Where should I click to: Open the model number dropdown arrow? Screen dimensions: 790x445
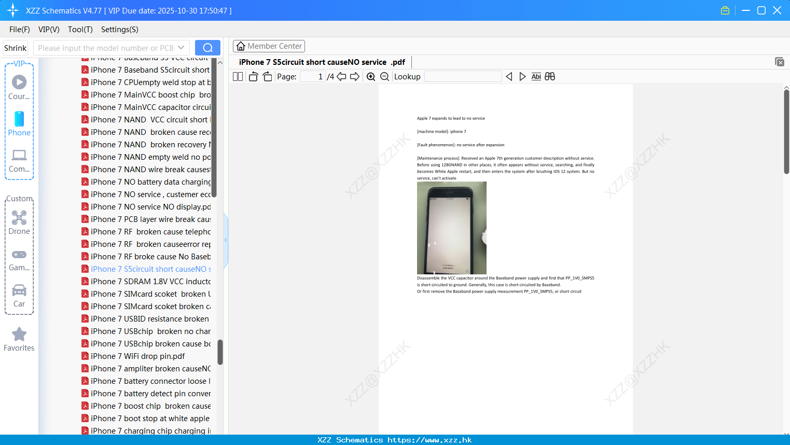tap(181, 48)
